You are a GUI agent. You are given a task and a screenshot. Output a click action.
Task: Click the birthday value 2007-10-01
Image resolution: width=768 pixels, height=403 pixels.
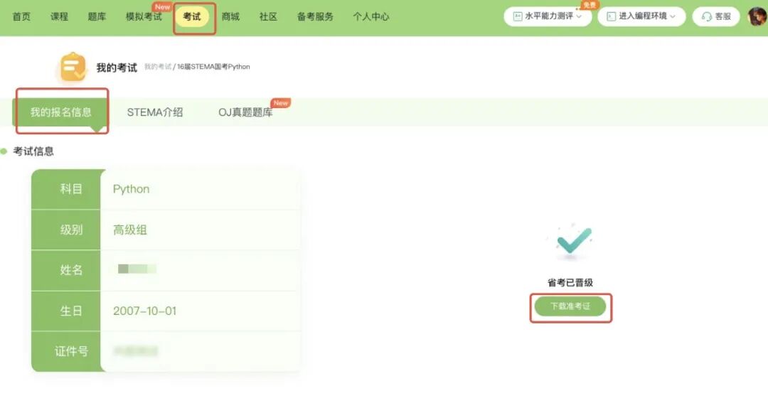[144, 311]
